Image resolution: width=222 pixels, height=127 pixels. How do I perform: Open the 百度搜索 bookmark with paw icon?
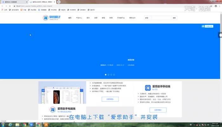pos(42,10)
